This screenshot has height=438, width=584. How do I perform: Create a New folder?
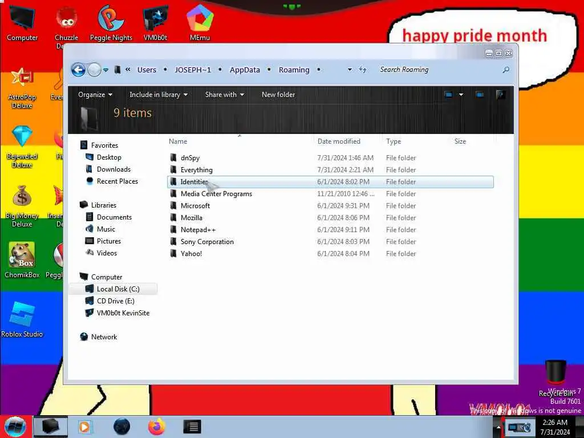tap(278, 95)
